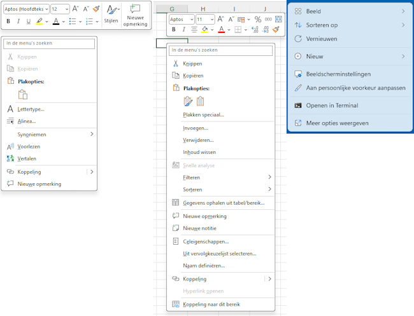Open the font size 12 dropdown
The image size is (414, 316).
(x=60, y=9)
